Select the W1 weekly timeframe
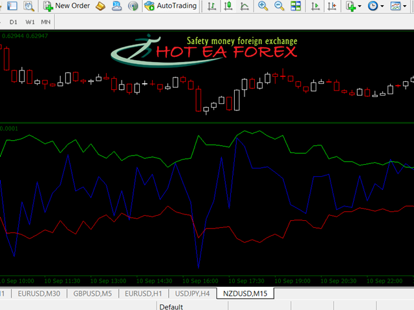 [x=30, y=21]
